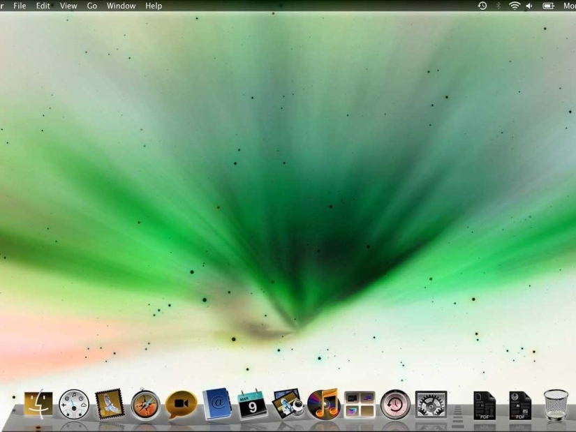Viewport: 576px width, 432px height.
Task: Open Safari in the Dock
Action: pos(145,405)
